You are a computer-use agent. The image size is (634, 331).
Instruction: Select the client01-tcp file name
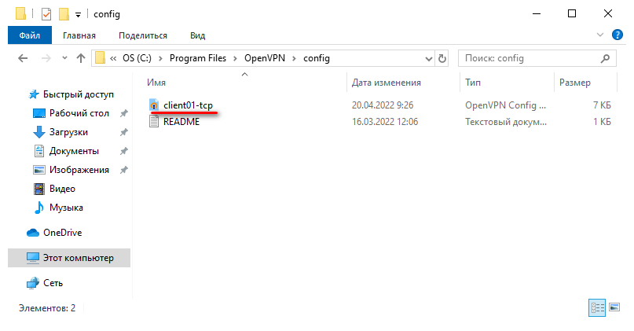pos(188,105)
